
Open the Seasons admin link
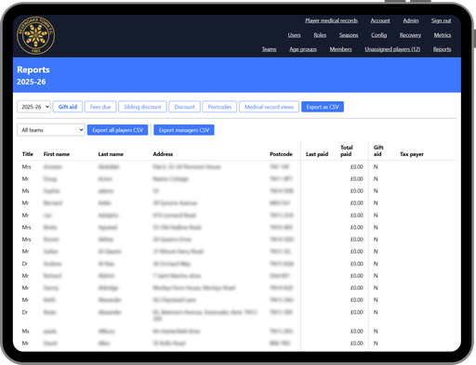coord(349,35)
